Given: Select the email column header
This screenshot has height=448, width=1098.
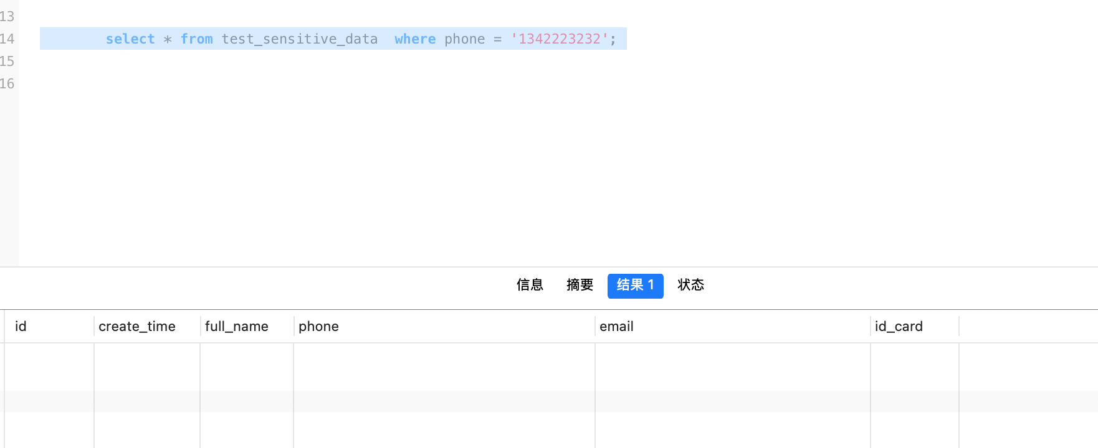Looking at the screenshot, I should [616, 327].
